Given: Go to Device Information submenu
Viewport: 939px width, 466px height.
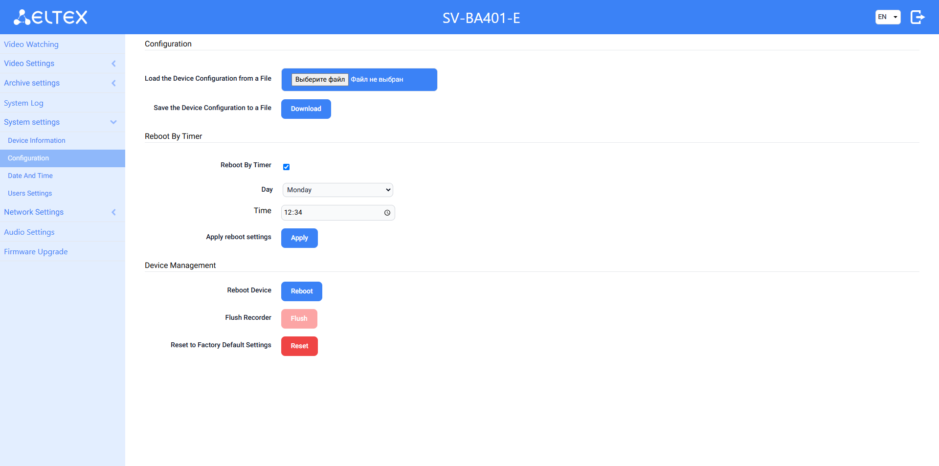Looking at the screenshot, I should tap(37, 141).
